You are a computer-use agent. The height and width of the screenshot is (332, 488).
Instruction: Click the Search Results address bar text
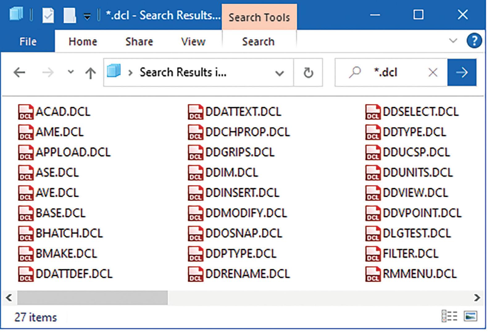(183, 72)
